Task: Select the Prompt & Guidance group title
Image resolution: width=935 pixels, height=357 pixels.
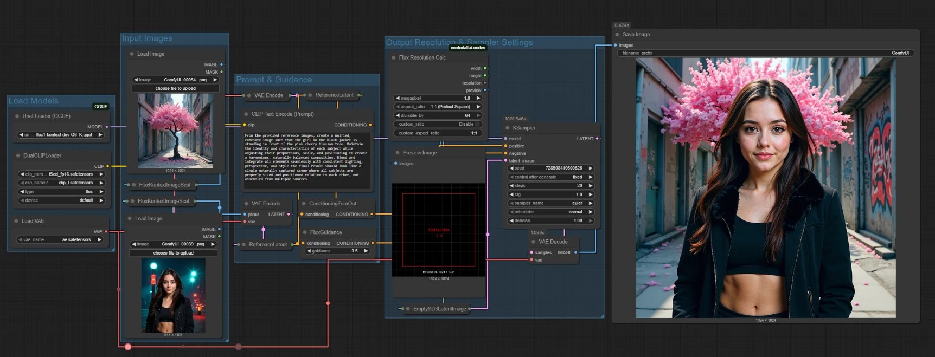Action: (x=274, y=80)
